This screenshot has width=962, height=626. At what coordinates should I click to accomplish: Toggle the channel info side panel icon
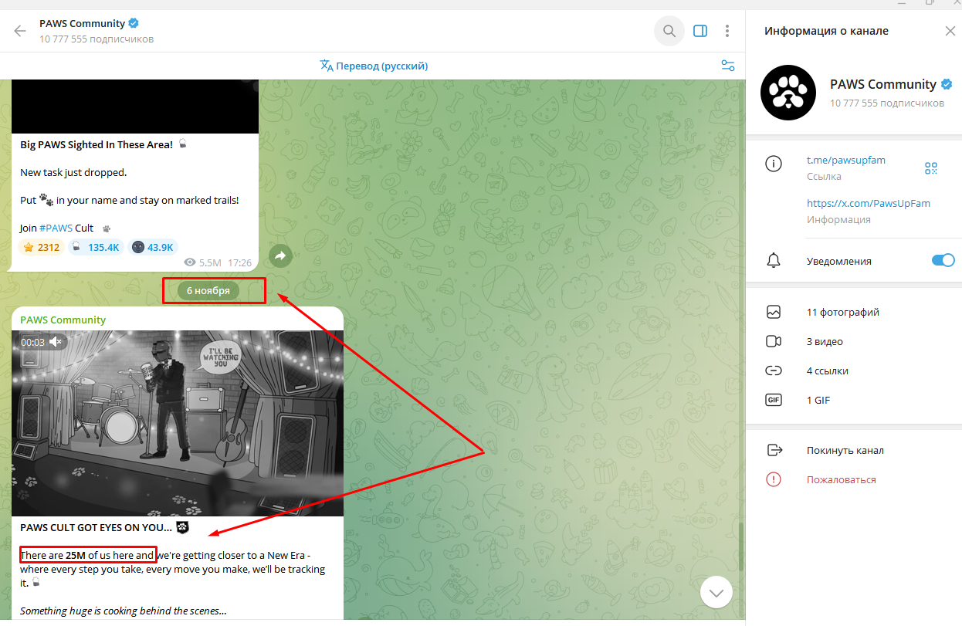click(x=700, y=31)
